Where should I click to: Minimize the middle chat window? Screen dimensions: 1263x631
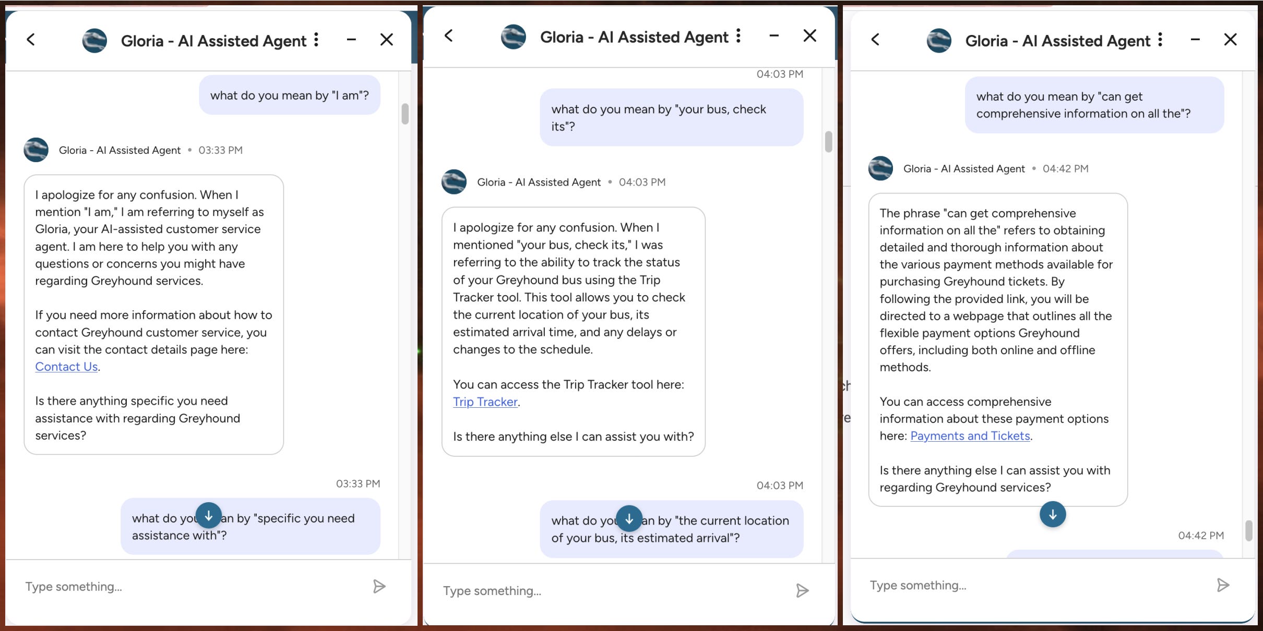point(774,35)
